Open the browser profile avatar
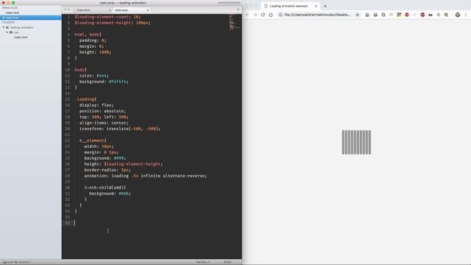Viewport: 471px width, 265px height. tap(458, 15)
